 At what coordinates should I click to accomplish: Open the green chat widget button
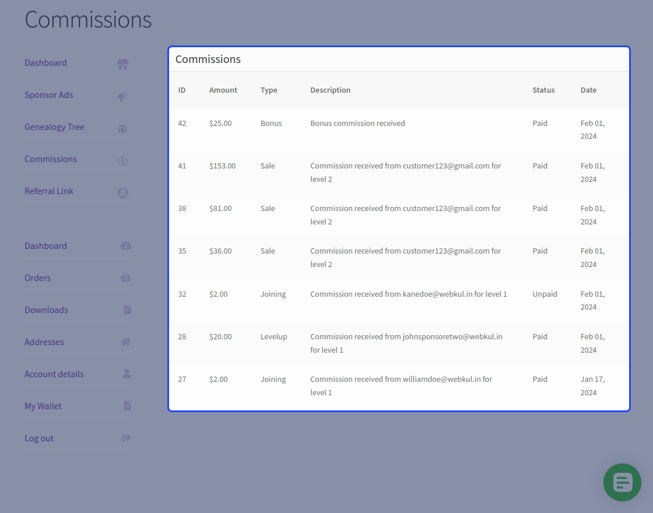(x=622, y=482)
